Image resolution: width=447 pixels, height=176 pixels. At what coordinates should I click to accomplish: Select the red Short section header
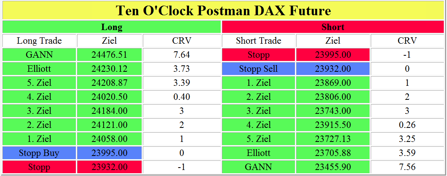click(x=333, y=27)
